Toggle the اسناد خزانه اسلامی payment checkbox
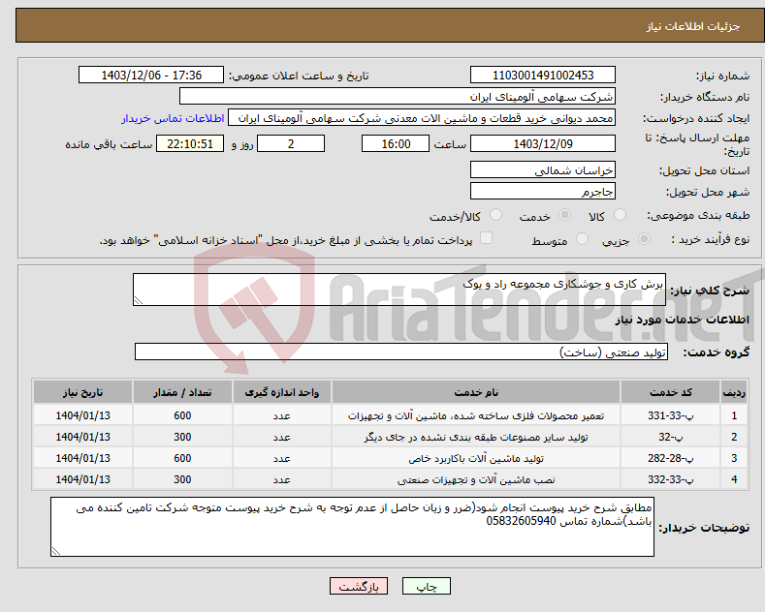765x612 pixels. tap(486, 238)
